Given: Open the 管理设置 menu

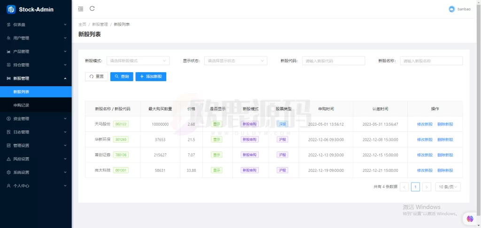Looking at the screenshot, I should point(36,145).
